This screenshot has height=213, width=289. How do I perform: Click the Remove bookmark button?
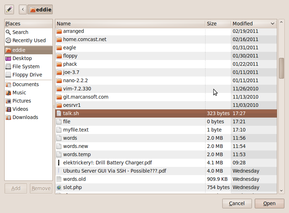41,188
